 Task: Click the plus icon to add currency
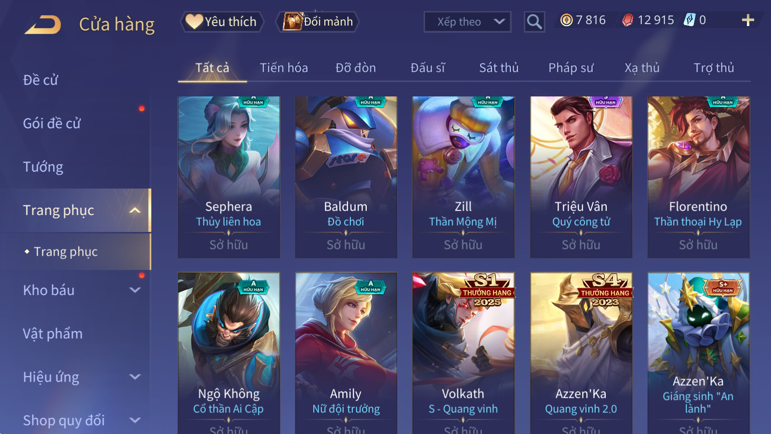(x=748, y=20)
